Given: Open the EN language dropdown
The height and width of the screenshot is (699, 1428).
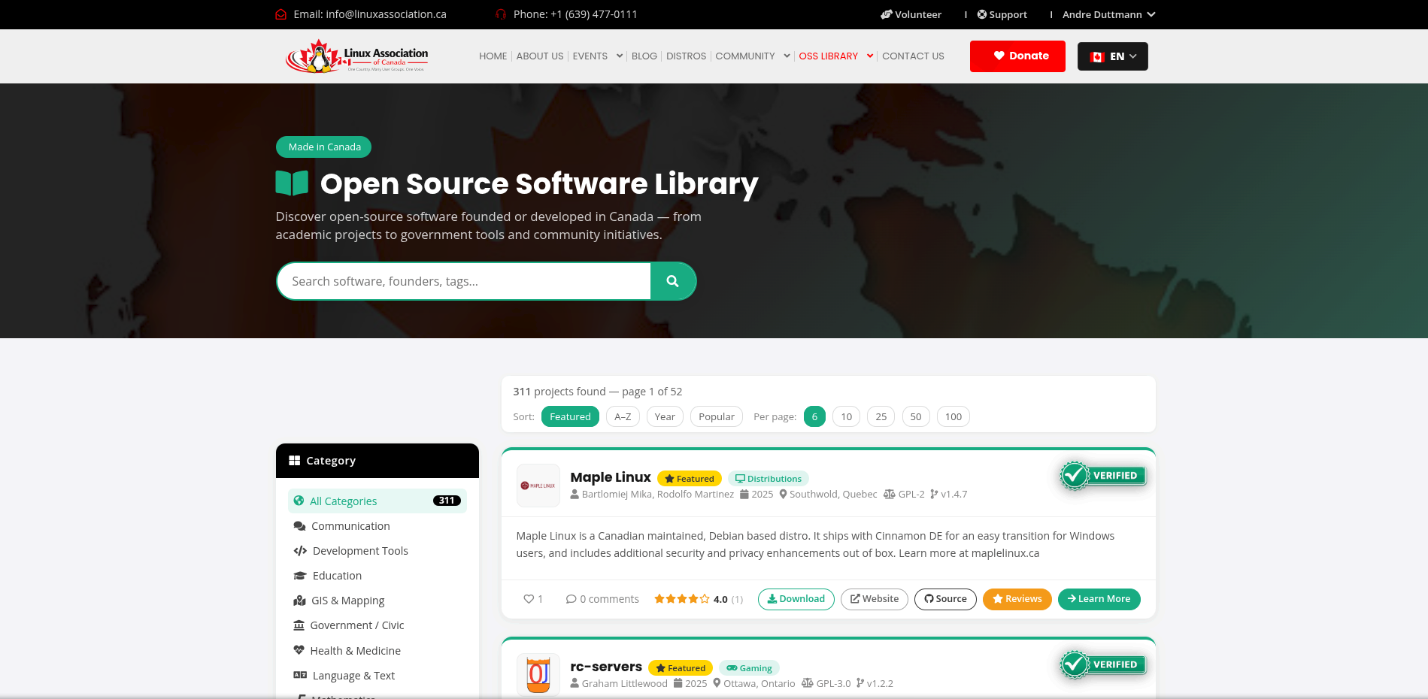Looking at the screenshot, I should pos(1113,56).
